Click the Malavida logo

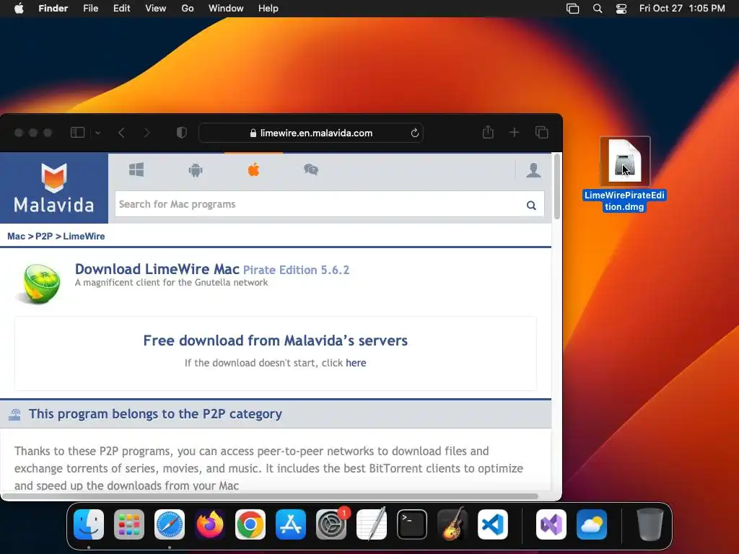(54, 188)
